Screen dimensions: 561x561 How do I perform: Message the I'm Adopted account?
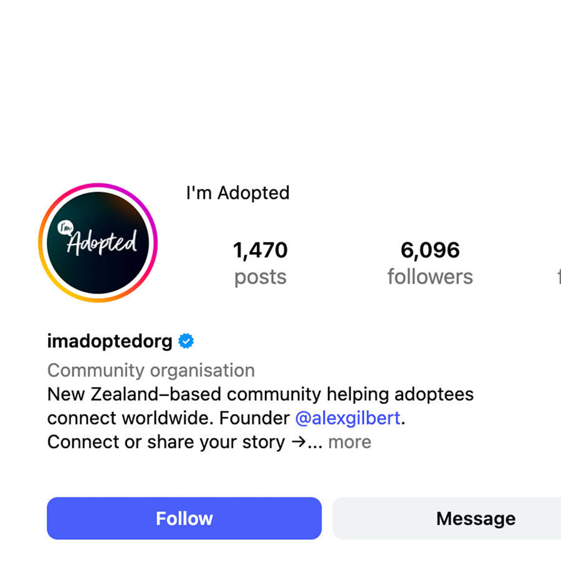476,518
